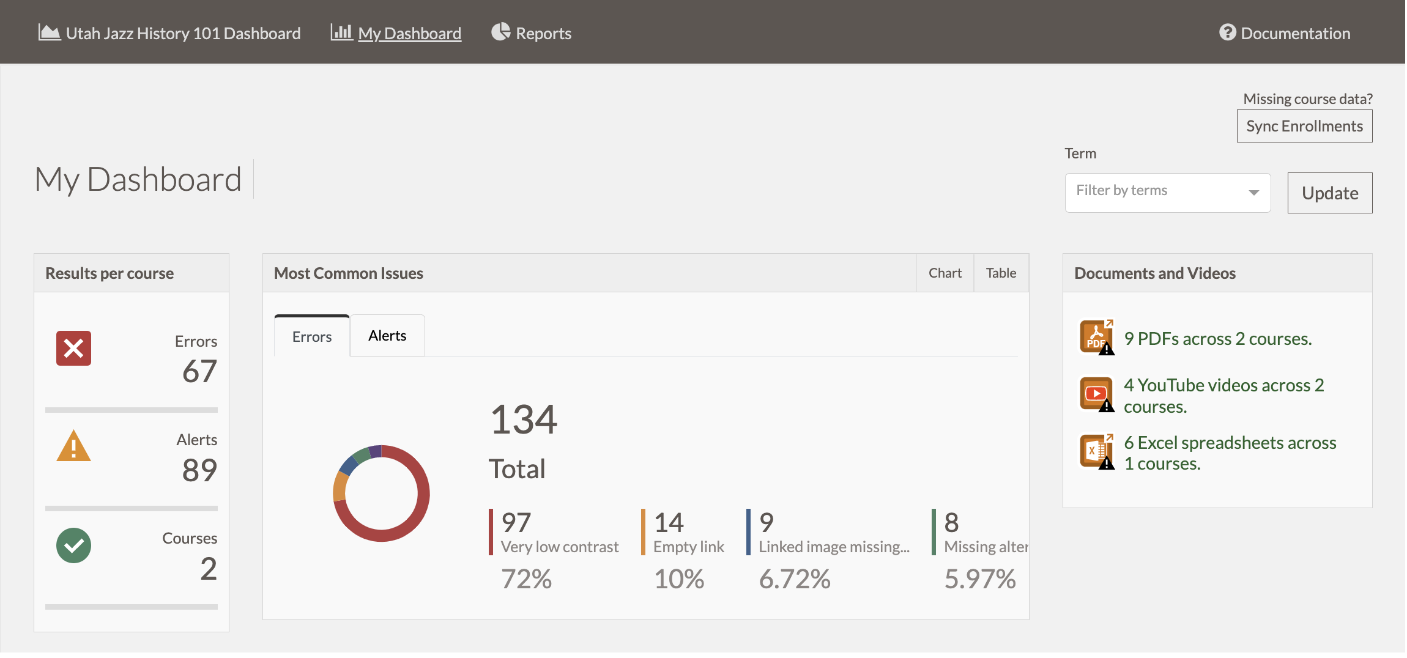Click the donut chart of error types
1407x658 pixels.
[381, 493]
